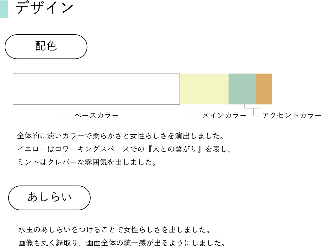
Task: Click the sentence starting with 全体的に淡いカラー
Action: click(x=121, y=136)
